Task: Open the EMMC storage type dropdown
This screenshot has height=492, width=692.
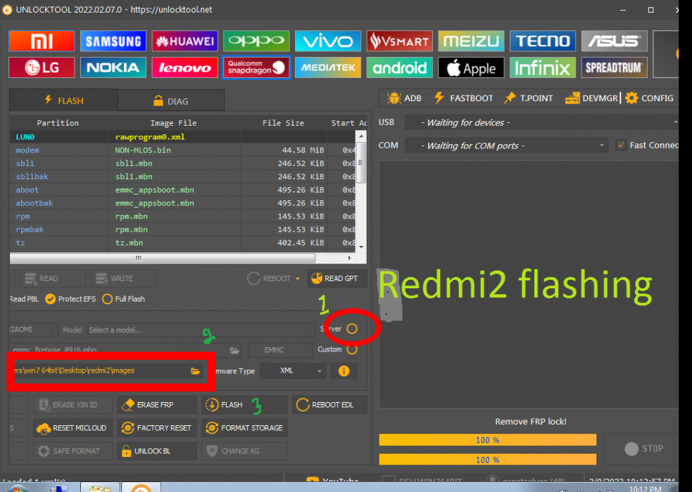Action: click(x=280, y=350)
